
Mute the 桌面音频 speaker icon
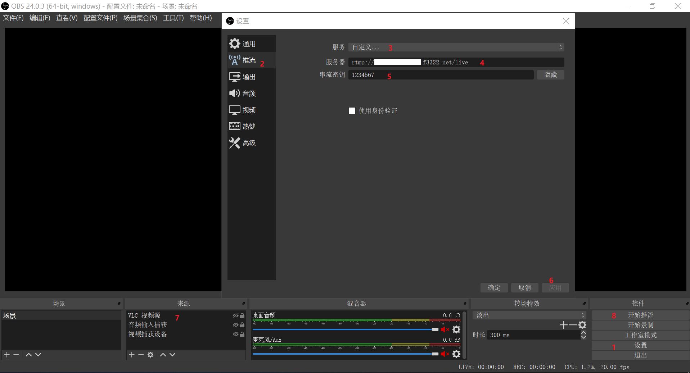[445, 329]
